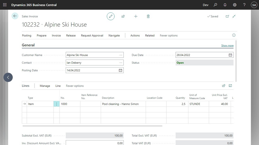Click Fewer options in the header bar
Screen dimensions: 259x145
pyautogui.click(x=169, y=35)
